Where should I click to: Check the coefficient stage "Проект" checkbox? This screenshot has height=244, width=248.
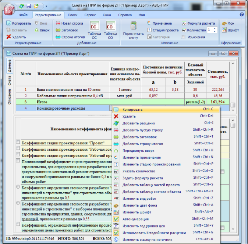click(18, 142)
